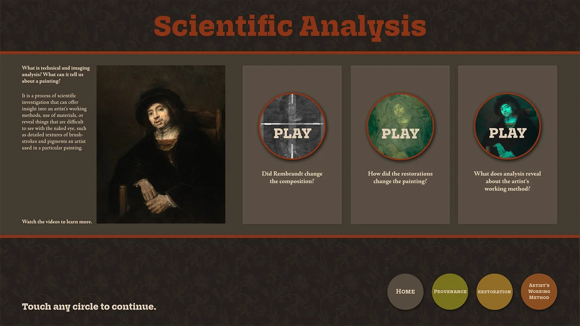The height and width of the screenshot is (326, 580).
Task: Click the PLAY label on the middle circle
Action: tap(400, 133)
